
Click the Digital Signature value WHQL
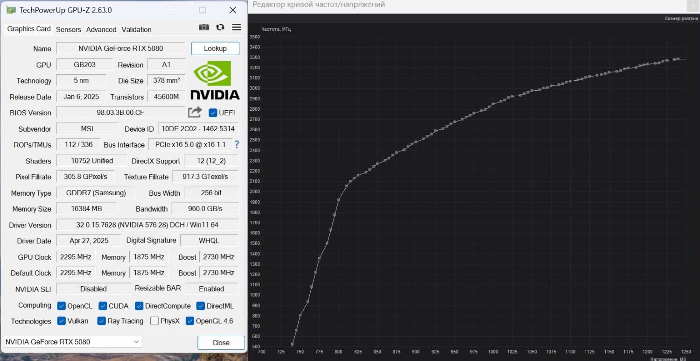[209, 241]
